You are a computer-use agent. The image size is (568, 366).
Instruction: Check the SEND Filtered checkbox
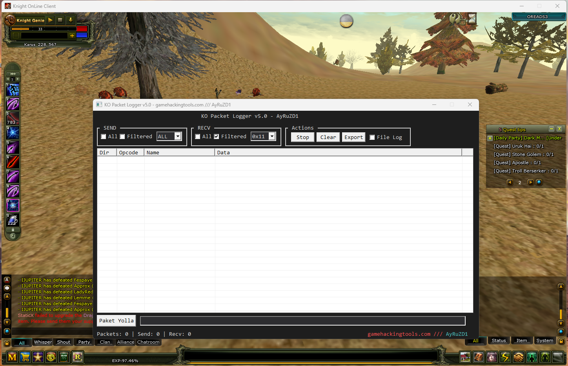pos(122,137)
